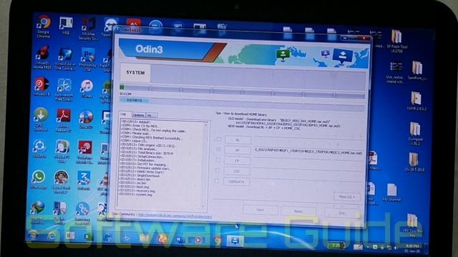Click the Exit button in Odin

pyautogui.click(x=342, y=213)
